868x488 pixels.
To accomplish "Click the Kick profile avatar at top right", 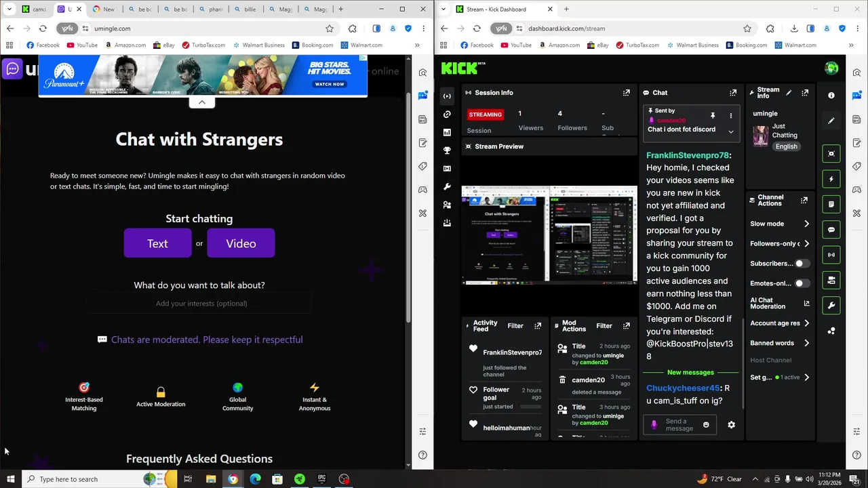I will [x=831, y=68].
